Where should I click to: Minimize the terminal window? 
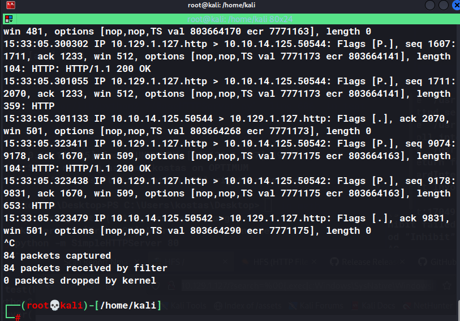pyautogui.click(x=430, y=5)
